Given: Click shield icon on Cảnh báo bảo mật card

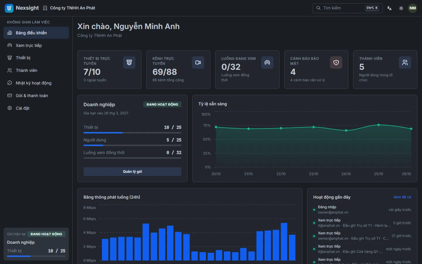Looking at the screenshot, I should coord(336,62).
